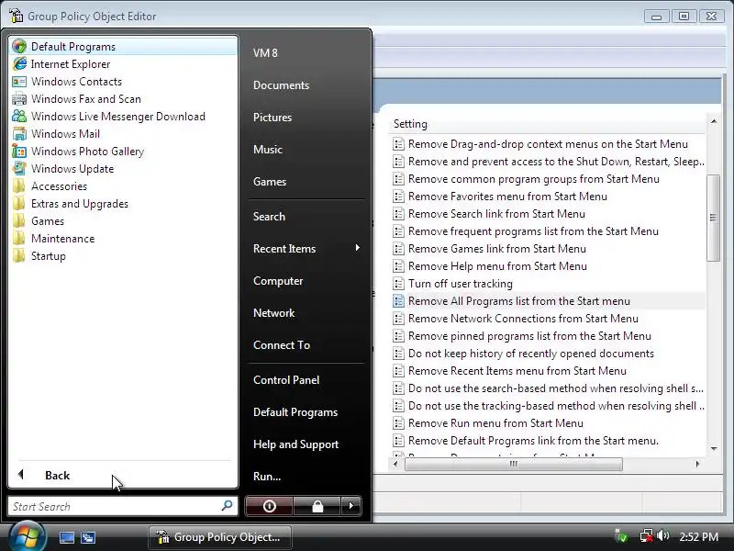Open shutdown options arrow next to lock
The image size is (734, 551).
(351, 506)
